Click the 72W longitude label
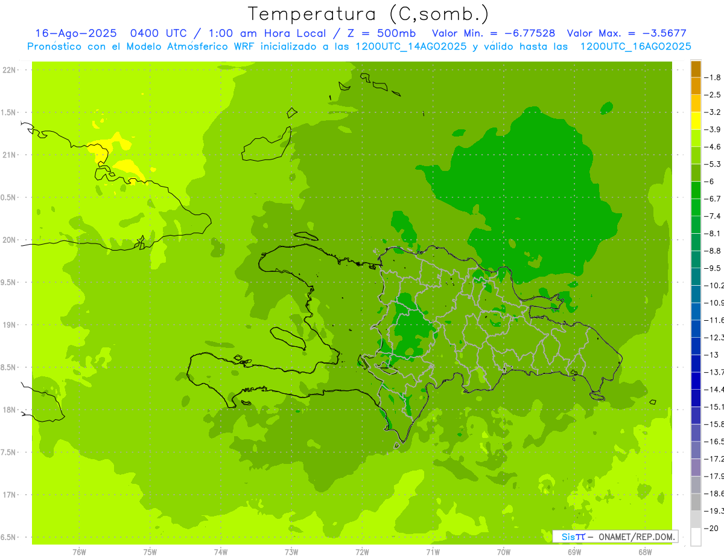This screenshot has width=724, height=560. [x=362, y=552]
